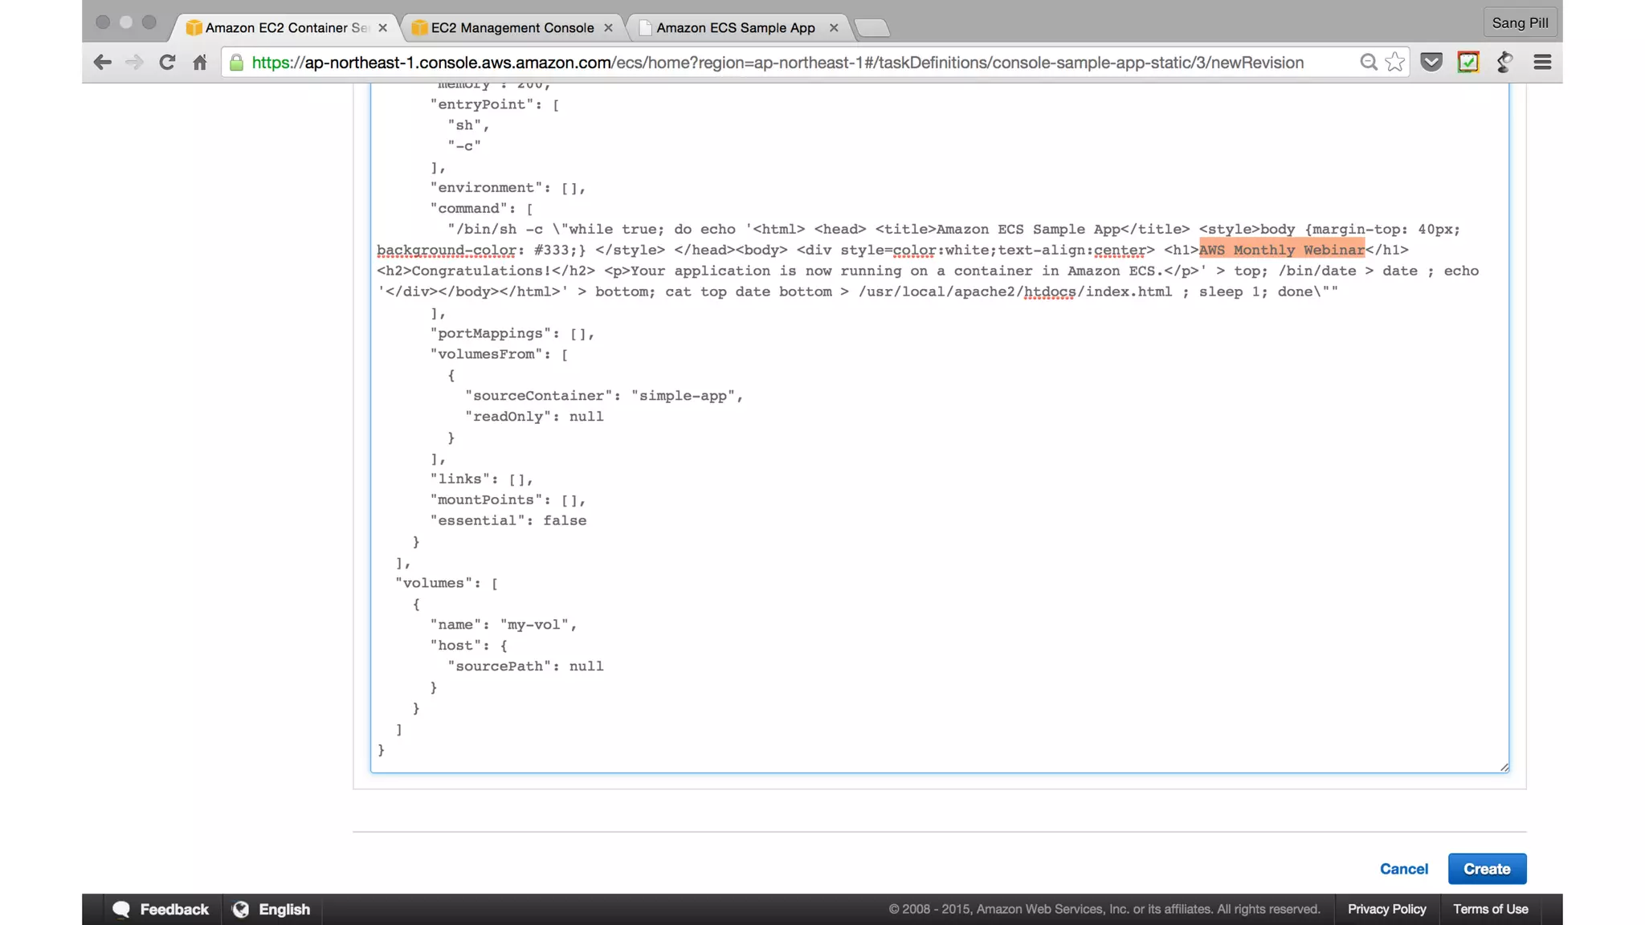
Task: Reload the current page
Action: point(167,63)
